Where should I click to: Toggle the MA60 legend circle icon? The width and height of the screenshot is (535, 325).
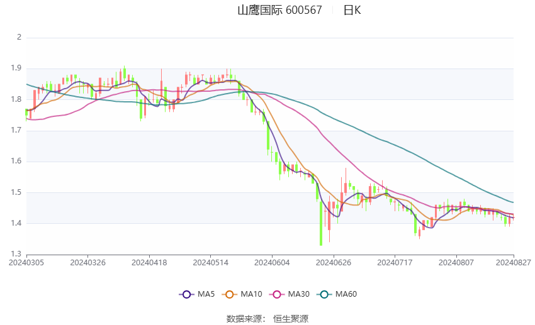pos(324,294)
